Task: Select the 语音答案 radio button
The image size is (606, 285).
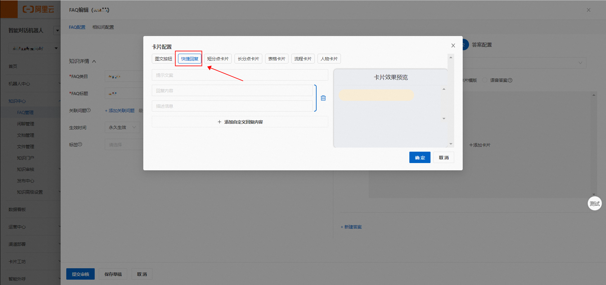Action: click(x=484, y=80)
